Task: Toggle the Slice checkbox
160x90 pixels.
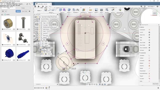Action: (x=149, y=40)
